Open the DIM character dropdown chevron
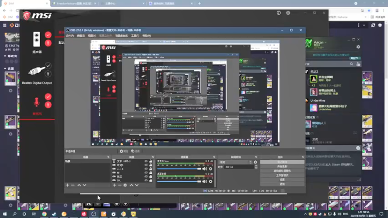Viewport: 388px width, 218px height. [x=364, y=25]
